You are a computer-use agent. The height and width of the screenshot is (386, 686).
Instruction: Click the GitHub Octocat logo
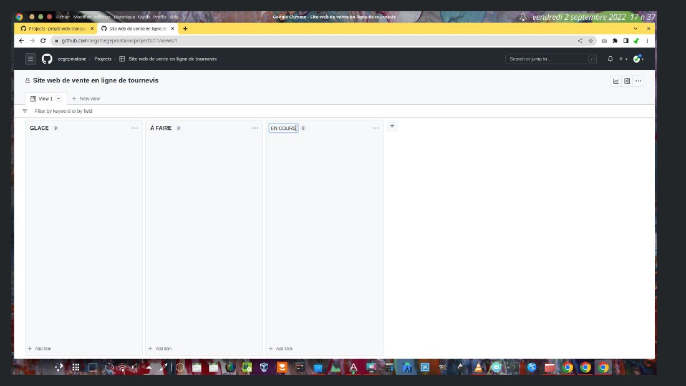47,59
